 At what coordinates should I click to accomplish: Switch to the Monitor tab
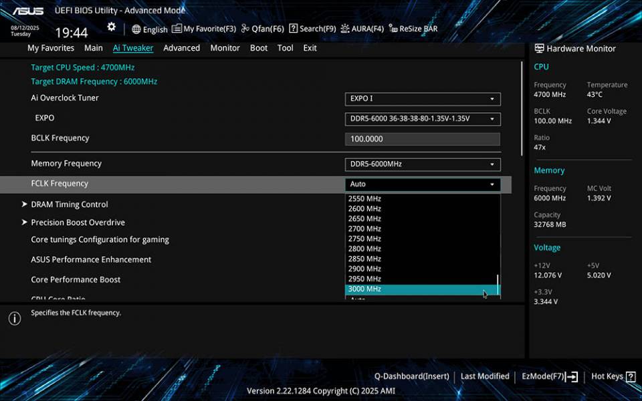click(225, 47)
